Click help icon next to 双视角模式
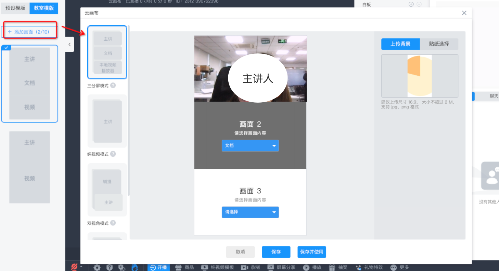The width and height of the screenshot is (499, 271). click(113, 223)
